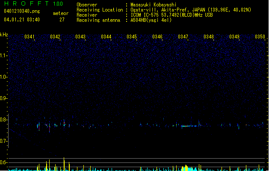Click the 0350 time marker

(260, 37)
